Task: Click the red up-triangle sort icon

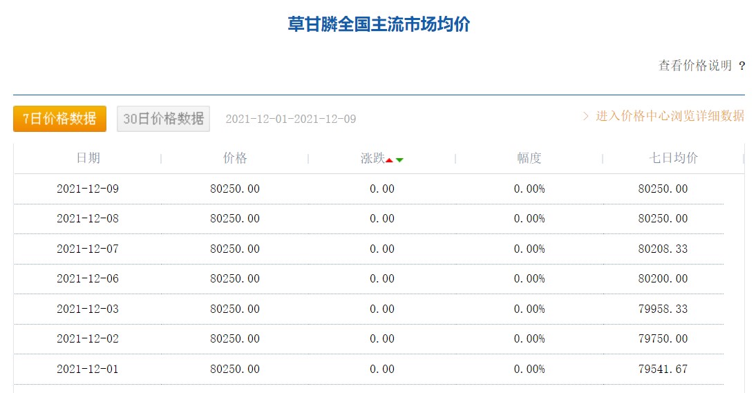Action: (x=389, y=160)
